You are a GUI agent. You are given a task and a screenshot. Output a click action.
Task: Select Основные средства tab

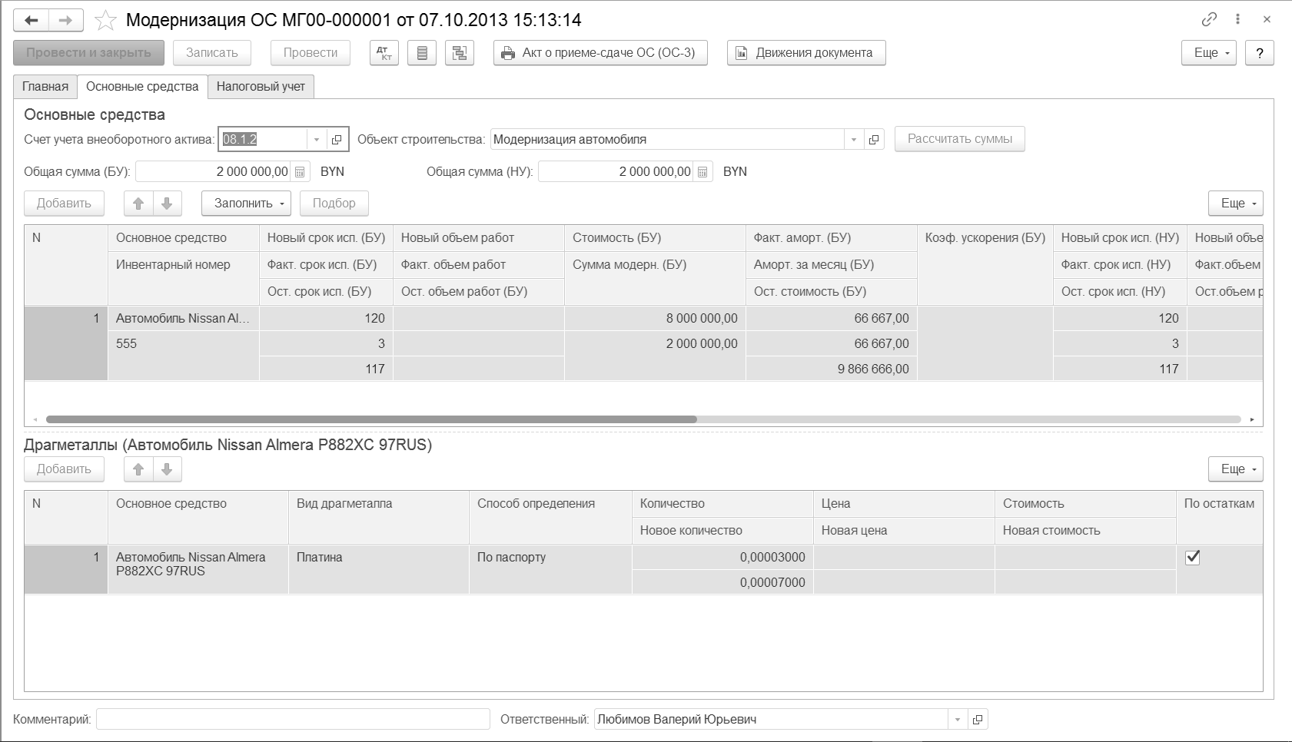(142, 87)
